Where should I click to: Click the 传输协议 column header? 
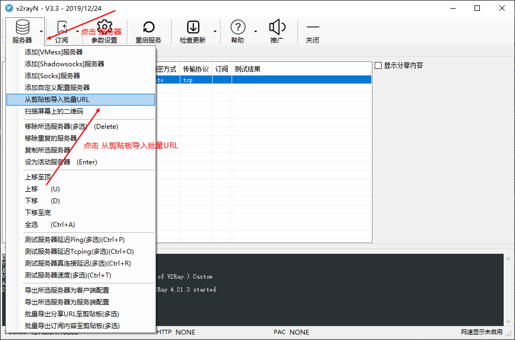[x=196, y=69]
